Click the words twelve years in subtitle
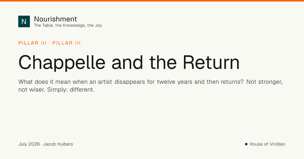This screenshot has width=304, height=159. (x=175, y=82)
